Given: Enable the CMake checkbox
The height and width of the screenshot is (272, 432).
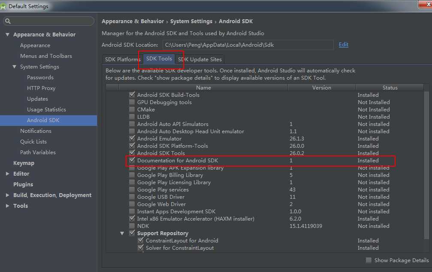Looking at the screenshot, I should tap(132, 110).
